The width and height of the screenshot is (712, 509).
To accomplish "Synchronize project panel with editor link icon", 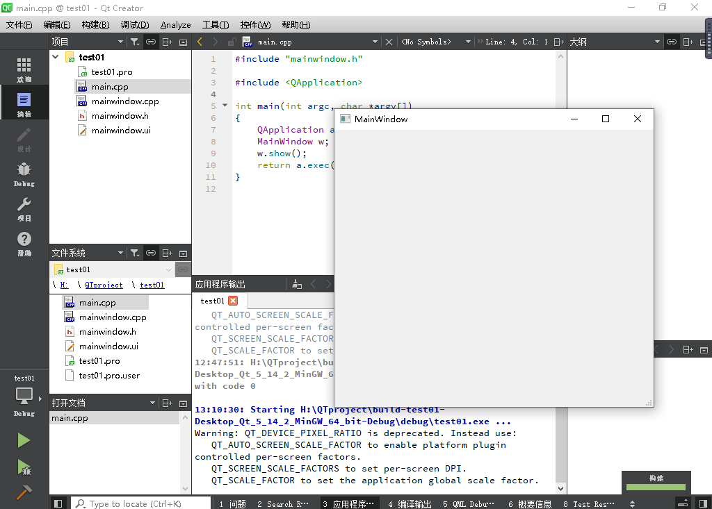I will tap(151, 42).
